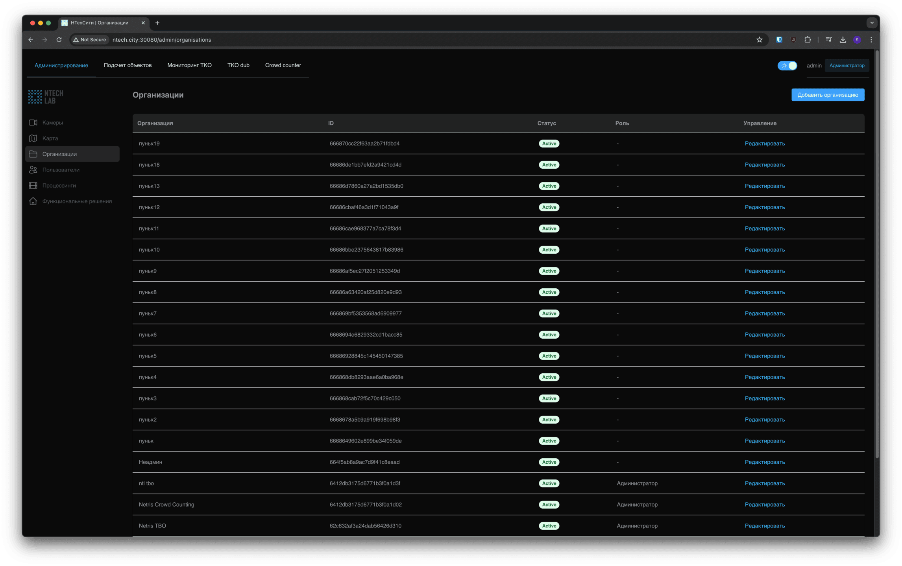Click the browser downloads icon
This screenshot has width=902, height=566.
click(843, 40)
